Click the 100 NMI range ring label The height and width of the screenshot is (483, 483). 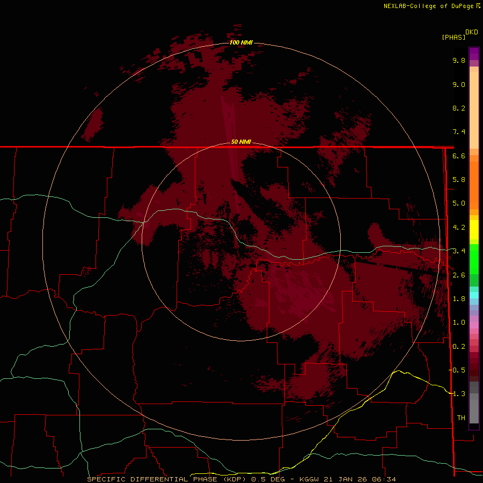click(x=241, y=42)
